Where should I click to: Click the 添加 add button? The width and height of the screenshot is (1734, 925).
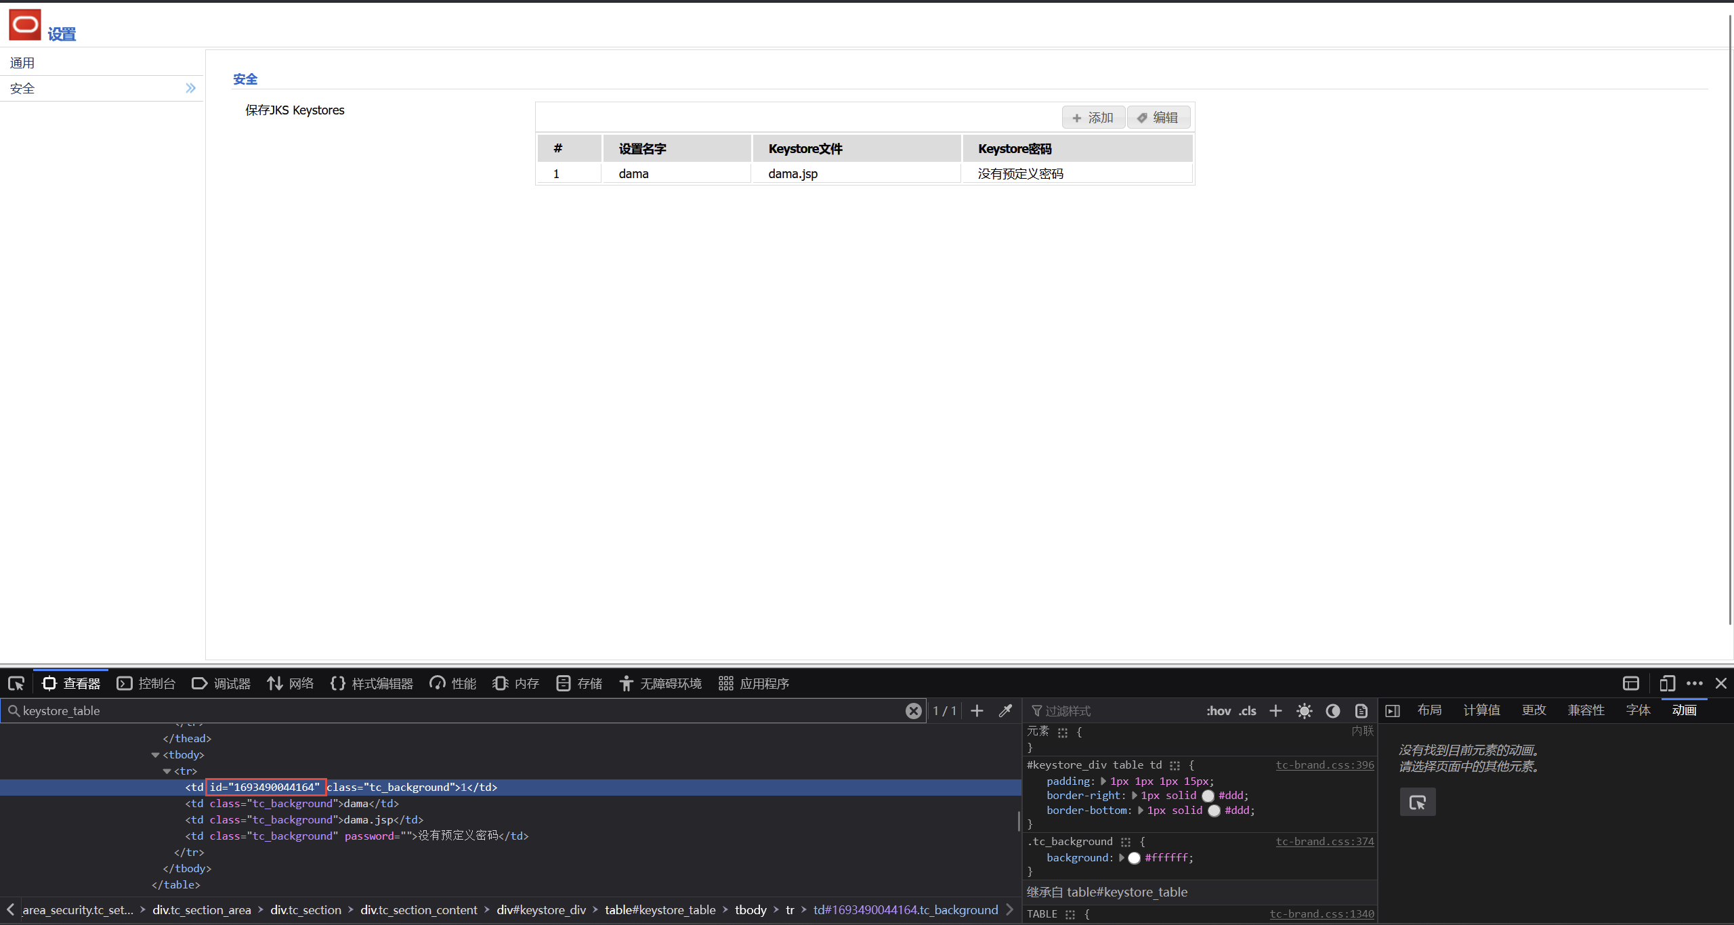coord(1093,118)
